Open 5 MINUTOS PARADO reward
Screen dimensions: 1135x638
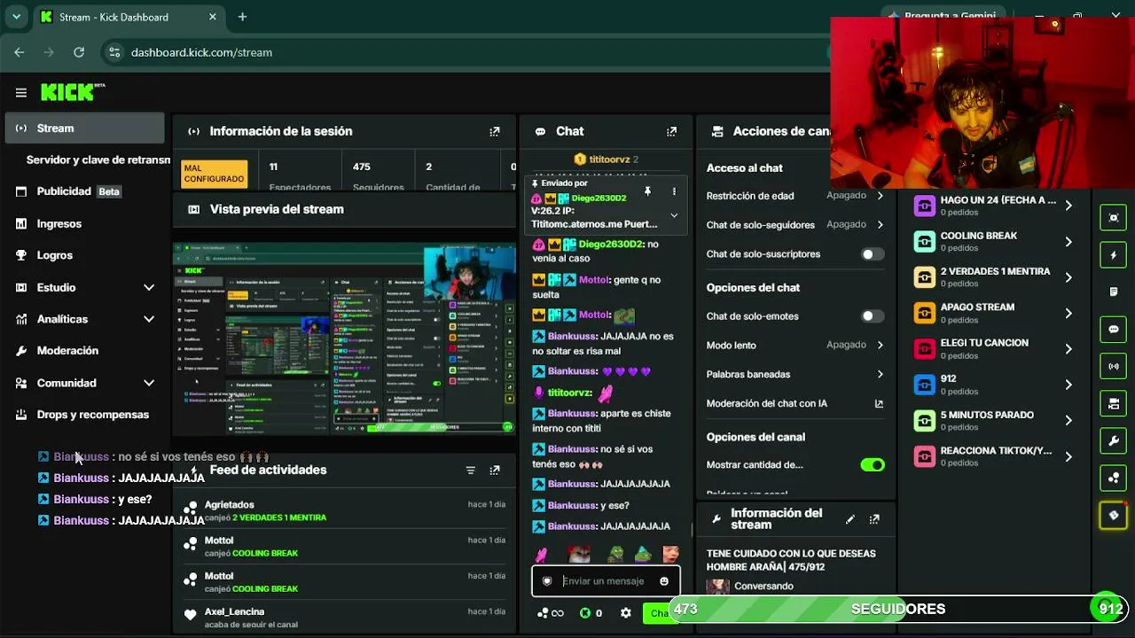coord(994,420)
